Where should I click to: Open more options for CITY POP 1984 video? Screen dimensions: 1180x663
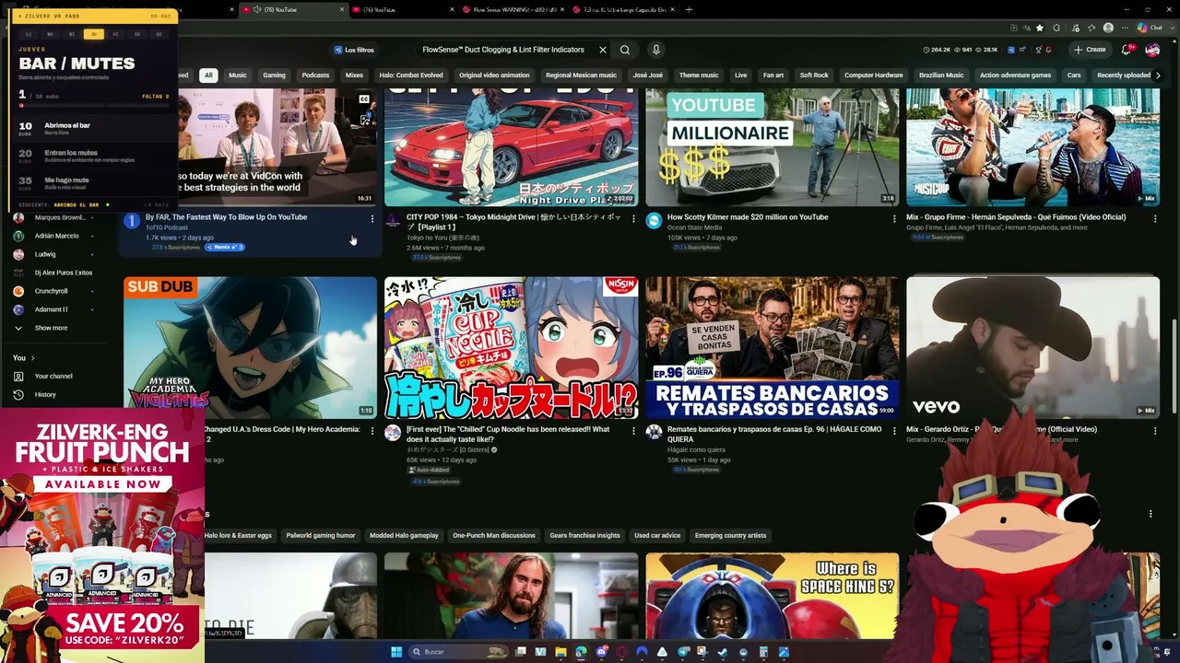pyautogui.click(x=633, y=218)
